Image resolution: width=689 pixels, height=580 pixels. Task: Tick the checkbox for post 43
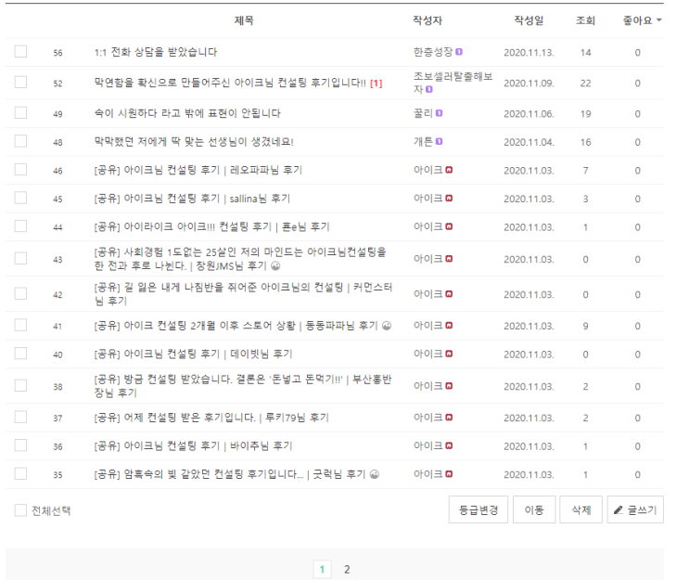tap(20, 258)
